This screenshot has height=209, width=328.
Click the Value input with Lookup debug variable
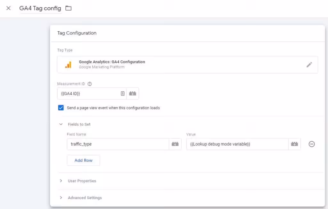(237, 144)
